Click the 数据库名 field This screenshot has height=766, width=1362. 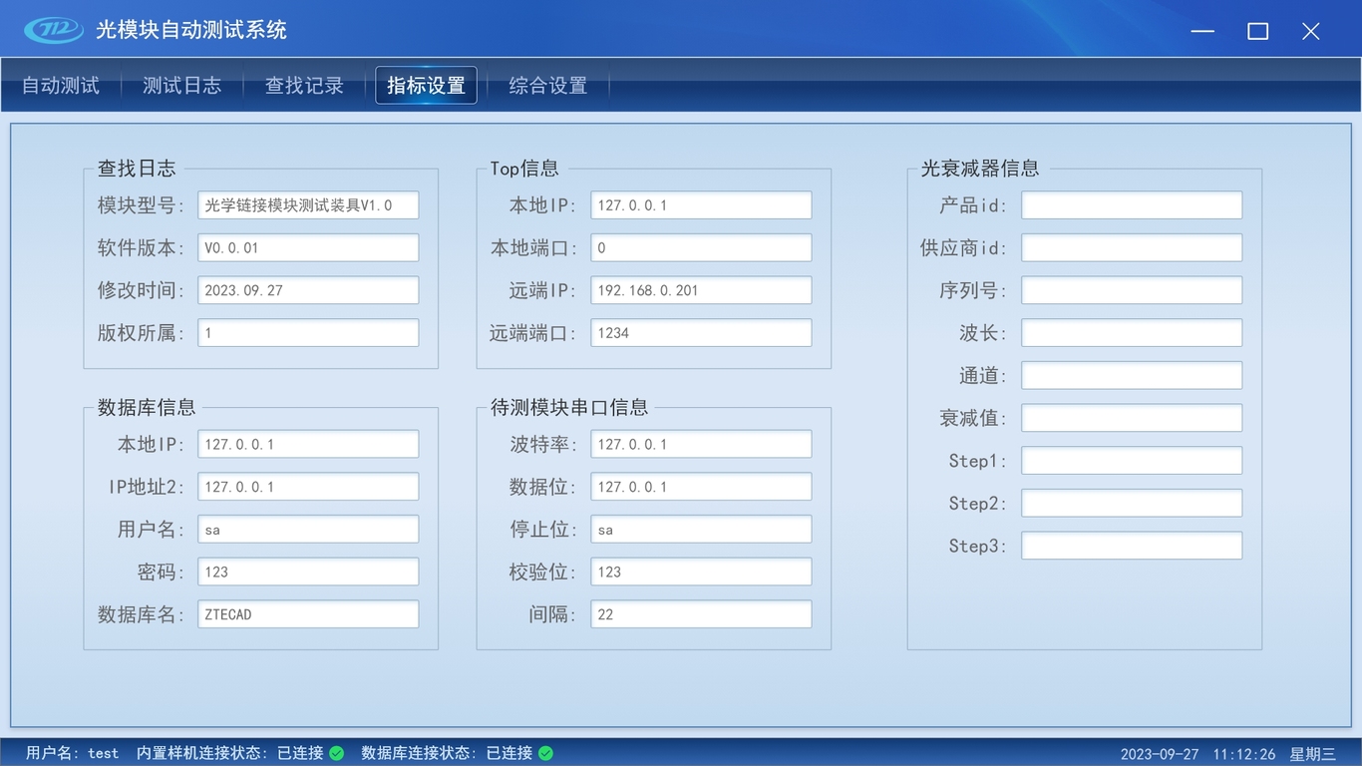click(x=308, y=614)
